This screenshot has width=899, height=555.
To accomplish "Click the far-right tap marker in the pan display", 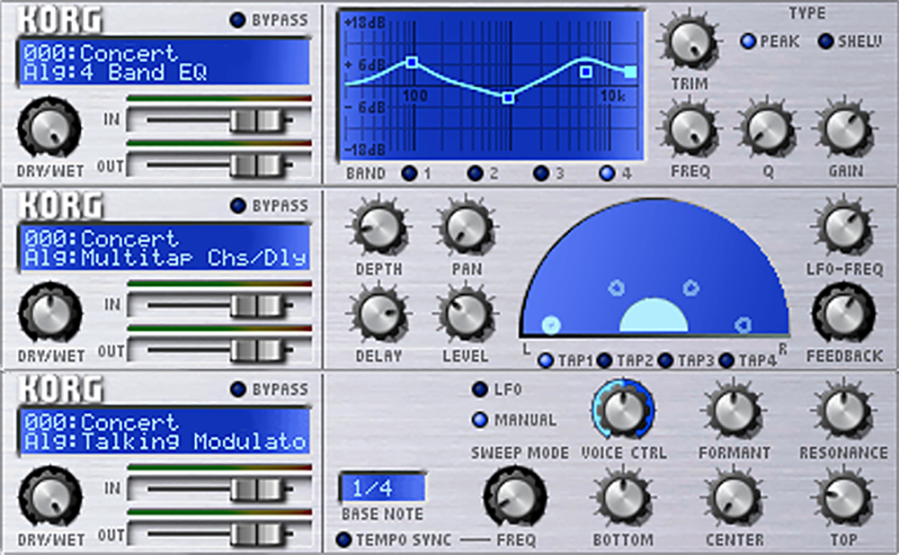I will (x=743, y=325).
